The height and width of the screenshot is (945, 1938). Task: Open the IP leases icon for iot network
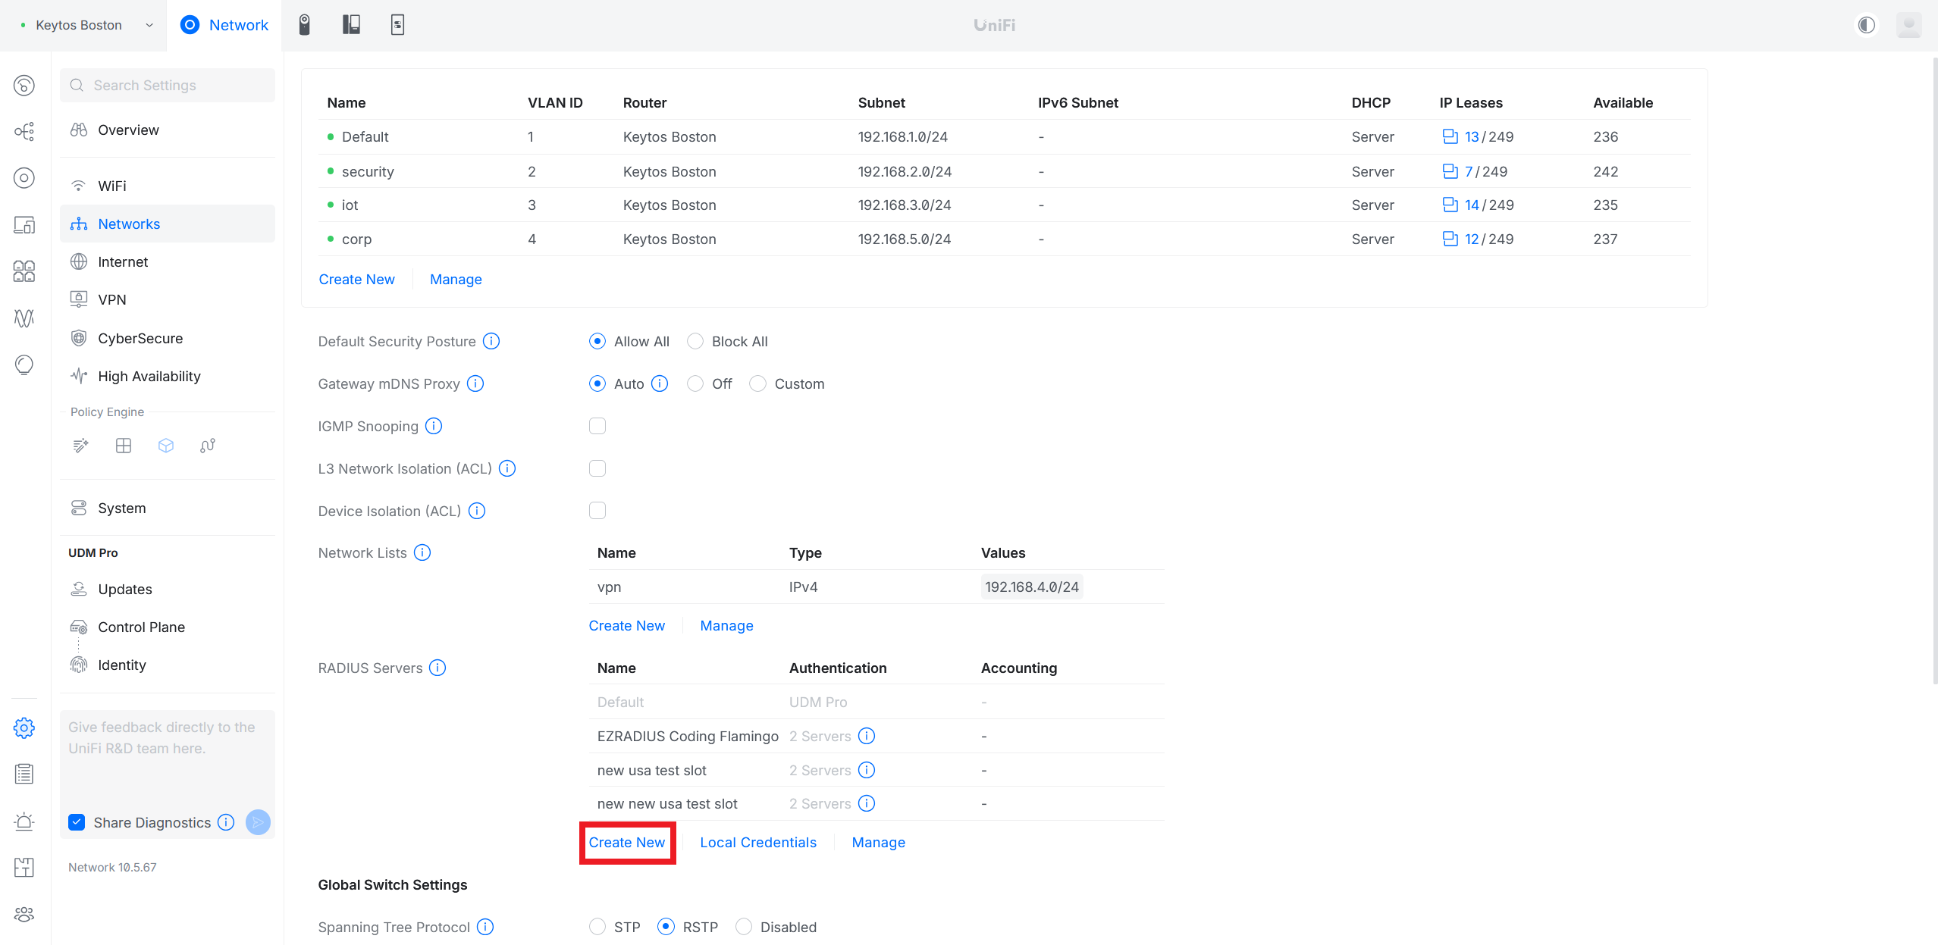(x=1450, y=205)
